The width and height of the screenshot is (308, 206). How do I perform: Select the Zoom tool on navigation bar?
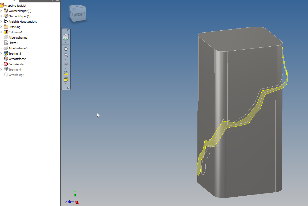66,55
